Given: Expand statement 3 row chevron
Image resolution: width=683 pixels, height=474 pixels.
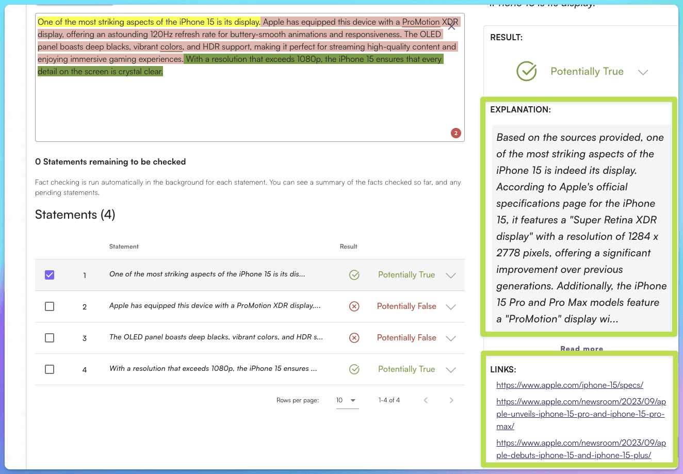Looking at the screenshot, I should coord(451,338).
